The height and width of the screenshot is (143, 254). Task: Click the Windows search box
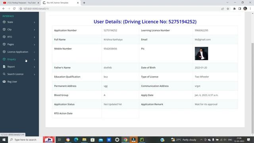(x=25, y=139)
